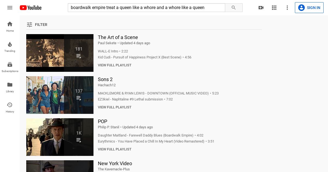Focus the search box text field

tap(147, 8)
